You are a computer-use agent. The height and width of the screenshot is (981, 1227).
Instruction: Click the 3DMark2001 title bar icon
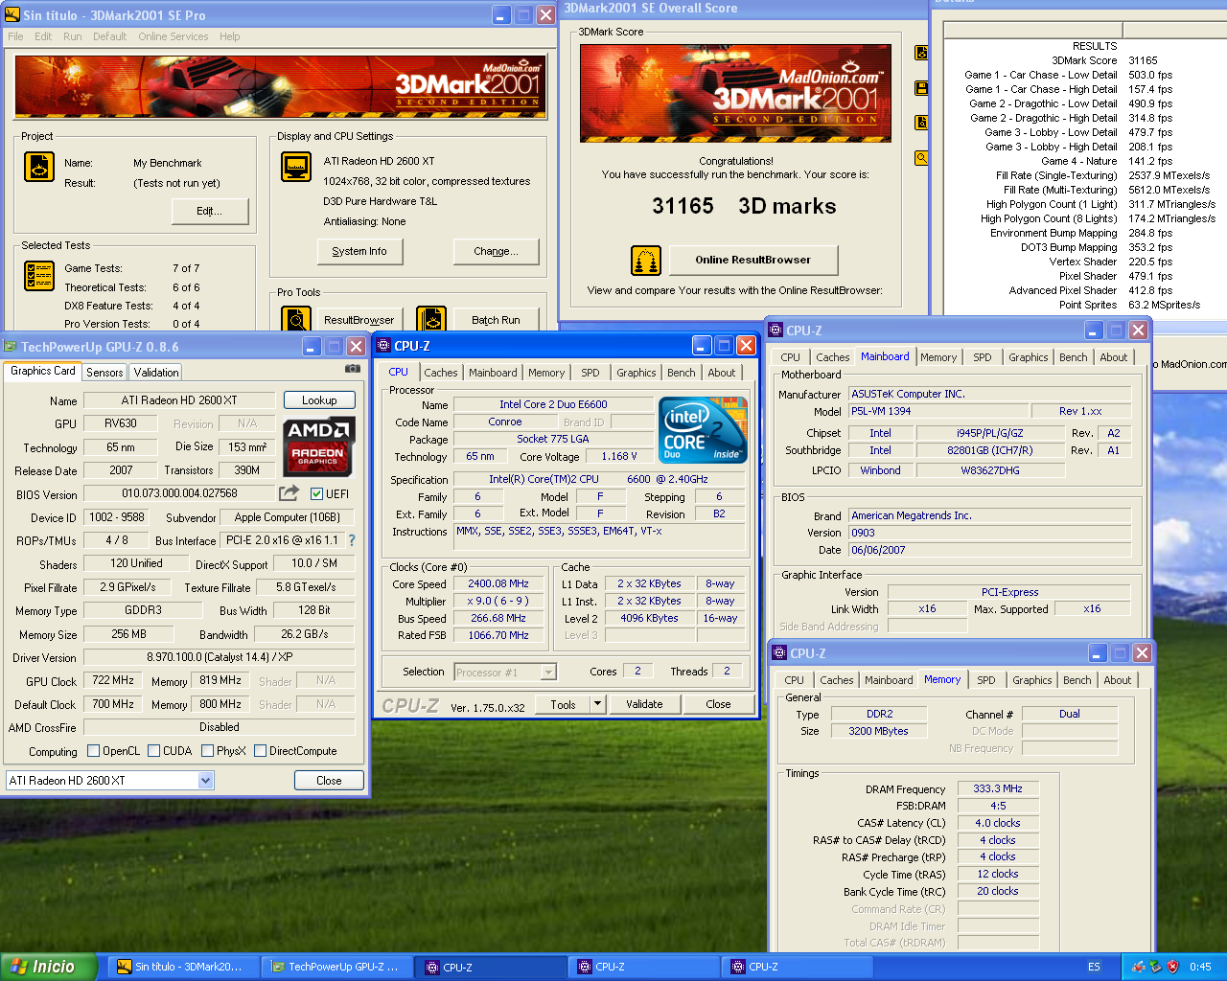point(12,15)
